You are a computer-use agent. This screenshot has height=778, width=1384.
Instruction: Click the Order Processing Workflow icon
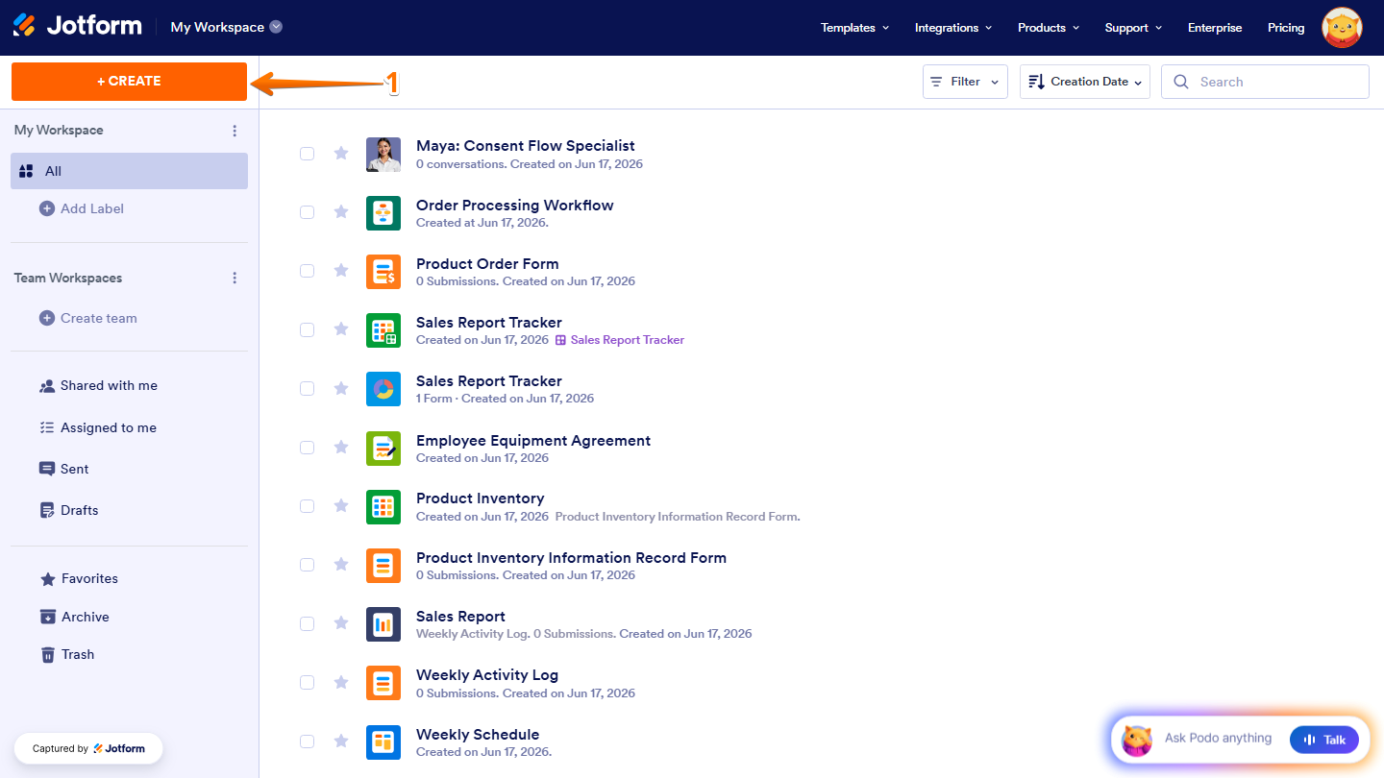(383, 213)
